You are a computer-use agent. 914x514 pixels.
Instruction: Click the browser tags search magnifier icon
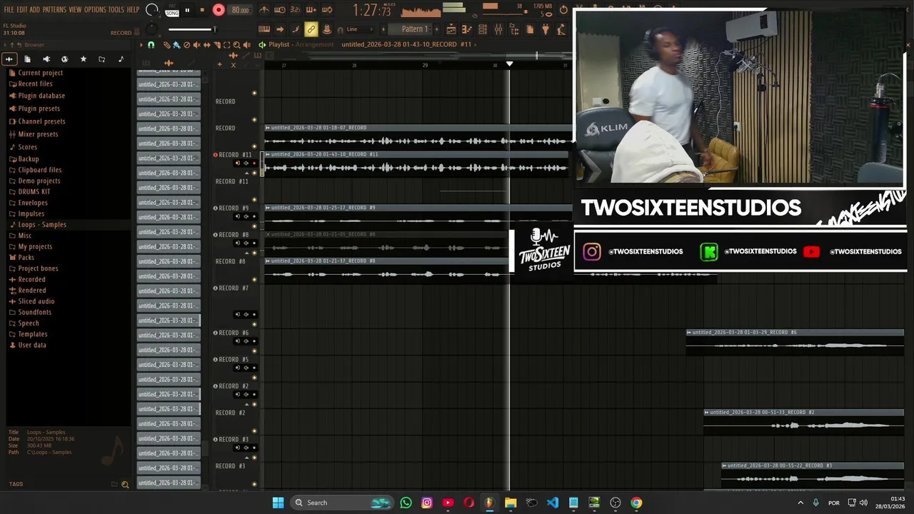point(125,484)
